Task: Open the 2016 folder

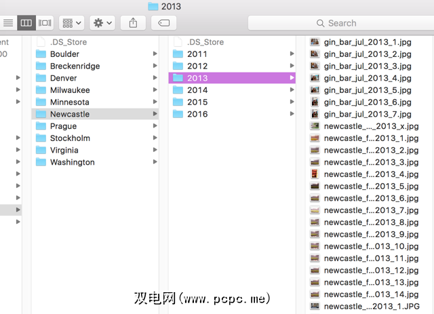Action: (x=232, y=114)
